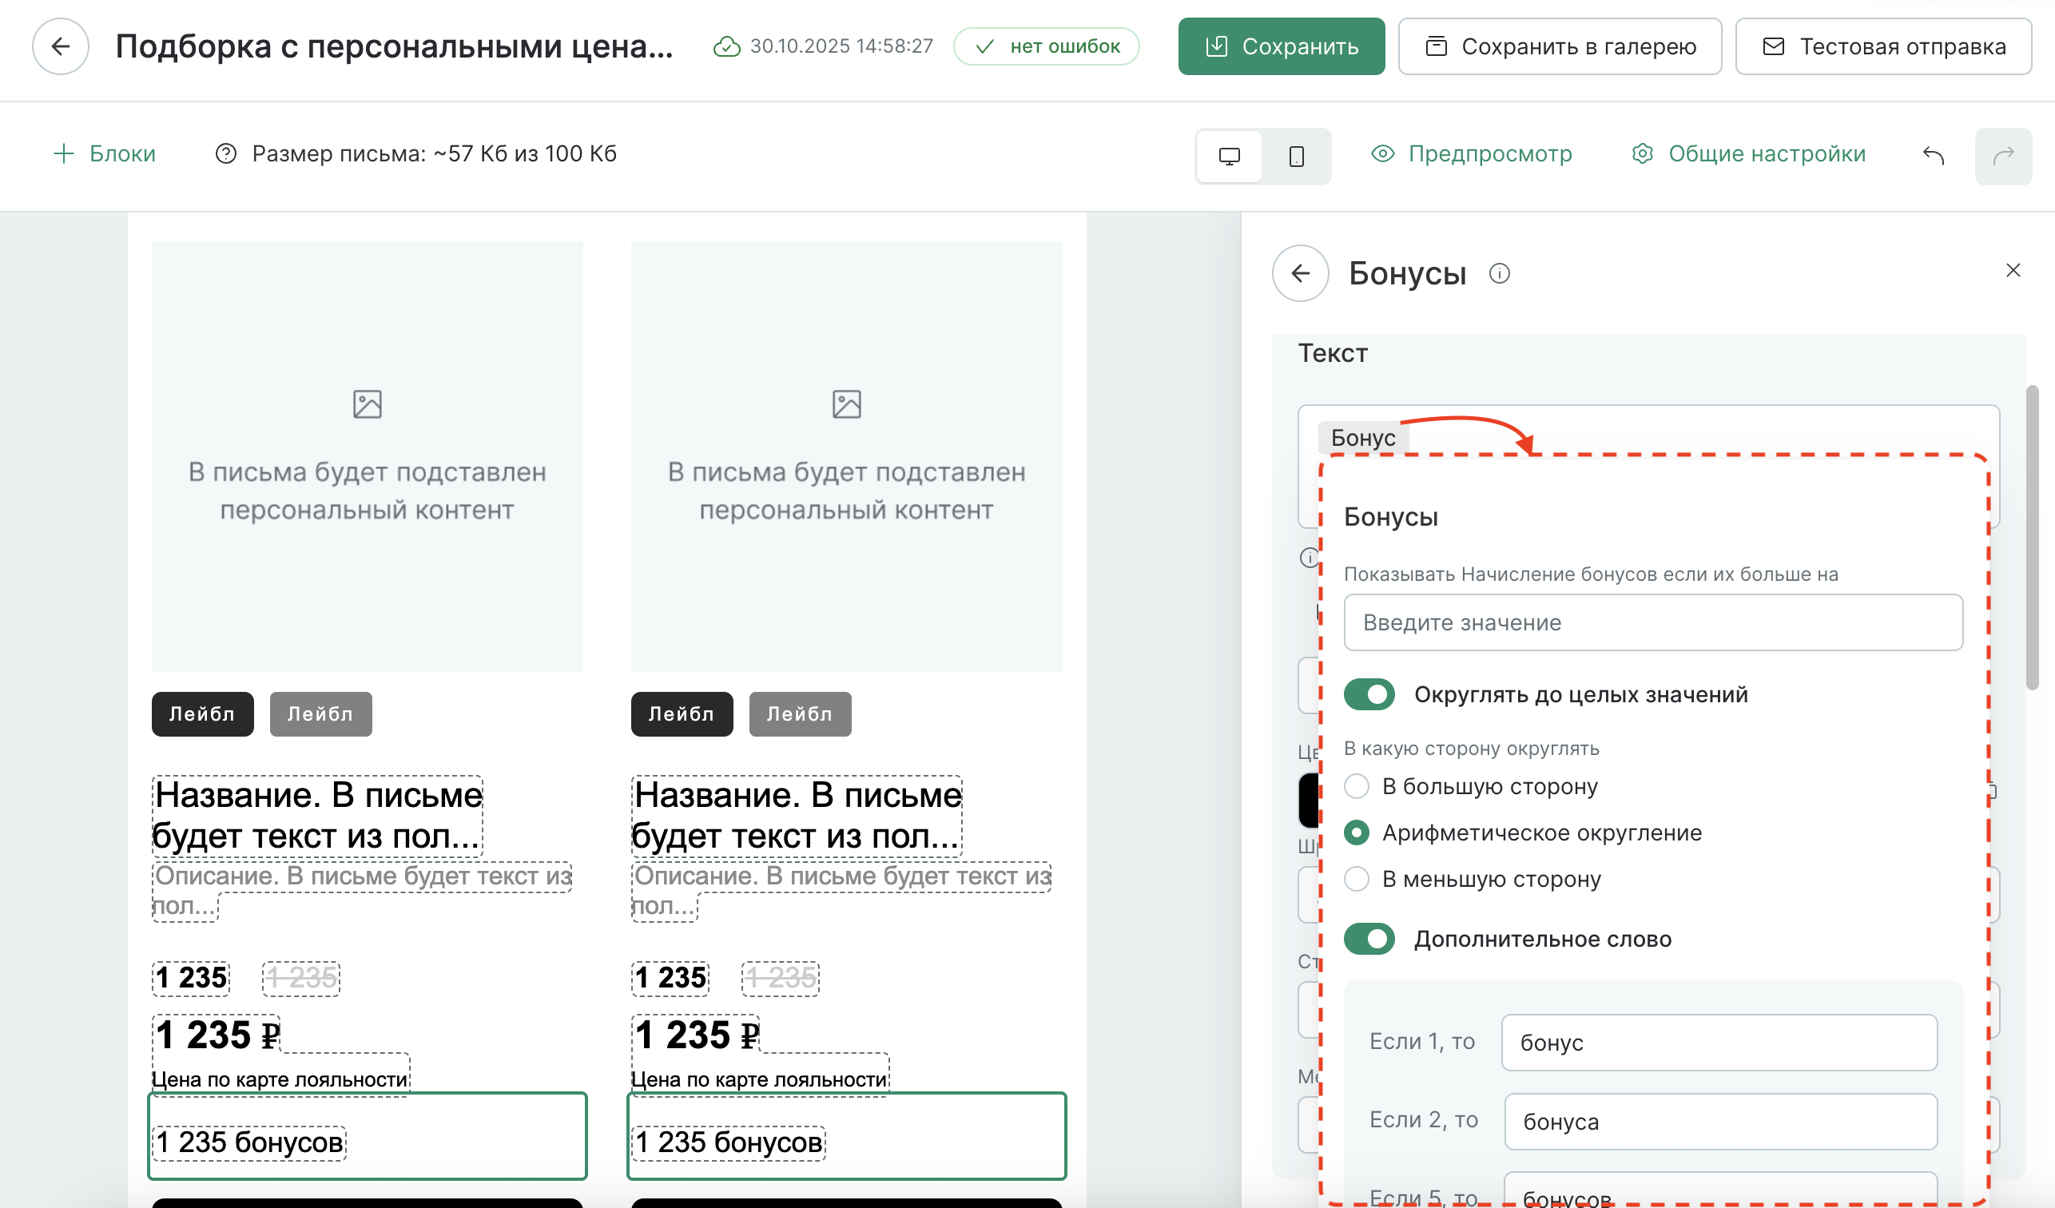Click the help icon beside Размер письма
Screen dimensions: 2055x1208
(x=226, y=153)
